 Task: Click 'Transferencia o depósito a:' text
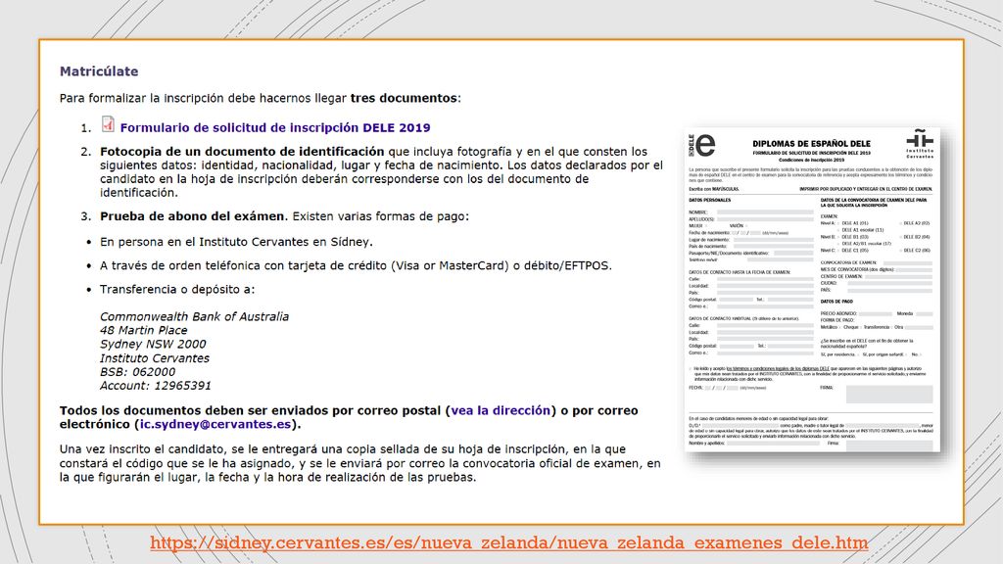(177, 289)
